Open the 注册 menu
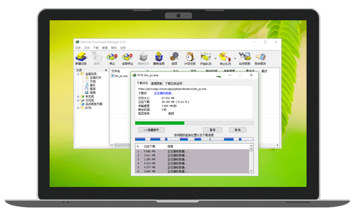Image resolution: width=355 pixels, height=214 pixels. pos(123,48)
